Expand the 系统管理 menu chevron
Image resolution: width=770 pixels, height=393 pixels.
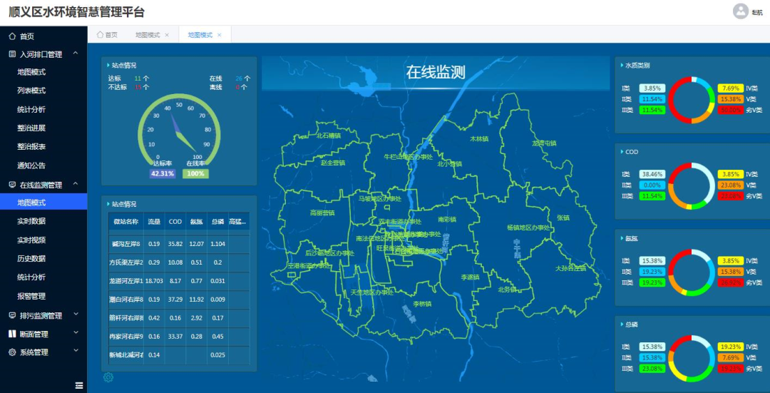(x=76, y=352)
